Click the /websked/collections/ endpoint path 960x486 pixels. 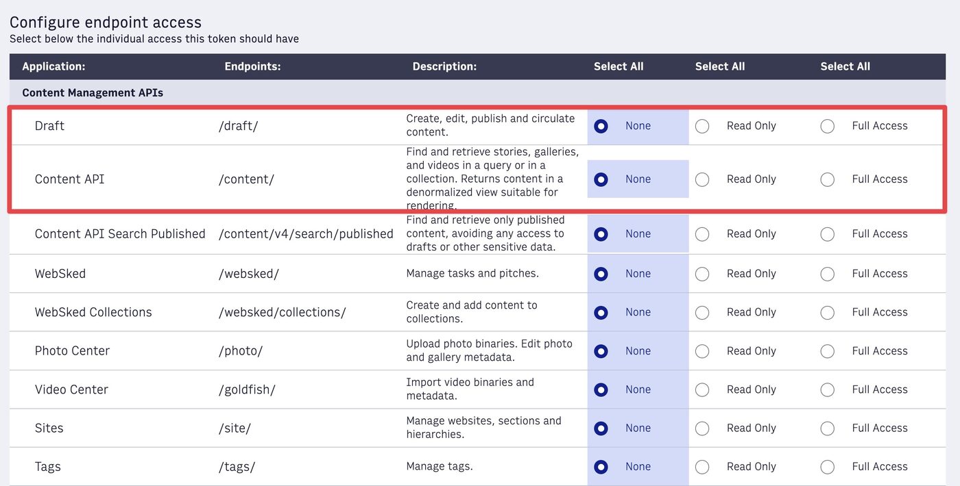pos(283,312)
